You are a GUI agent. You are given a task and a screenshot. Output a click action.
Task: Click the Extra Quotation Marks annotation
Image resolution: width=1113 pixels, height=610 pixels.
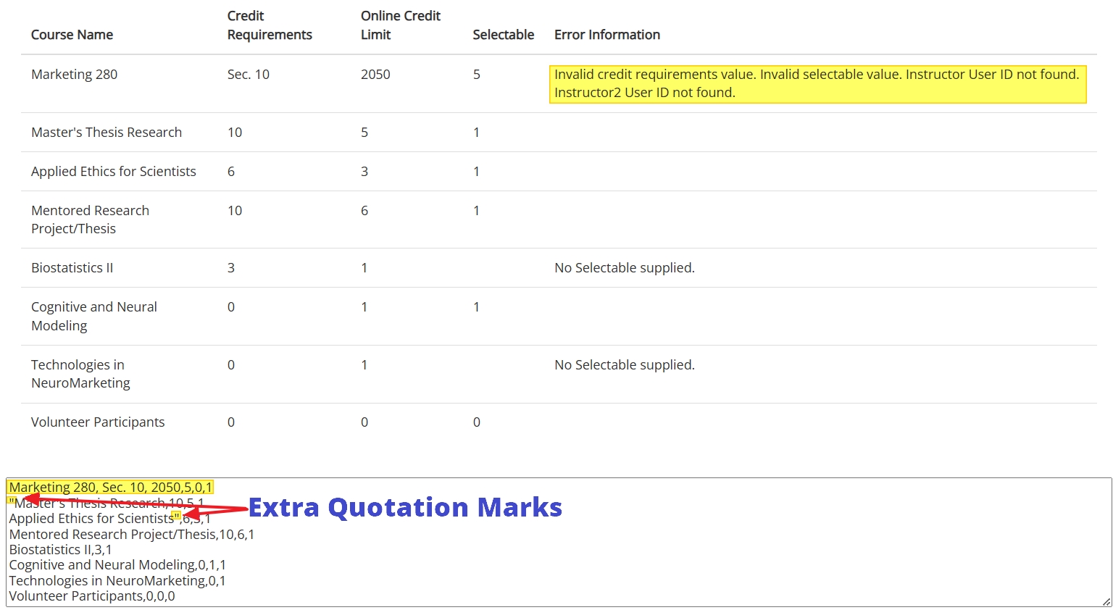coord(406,507)
